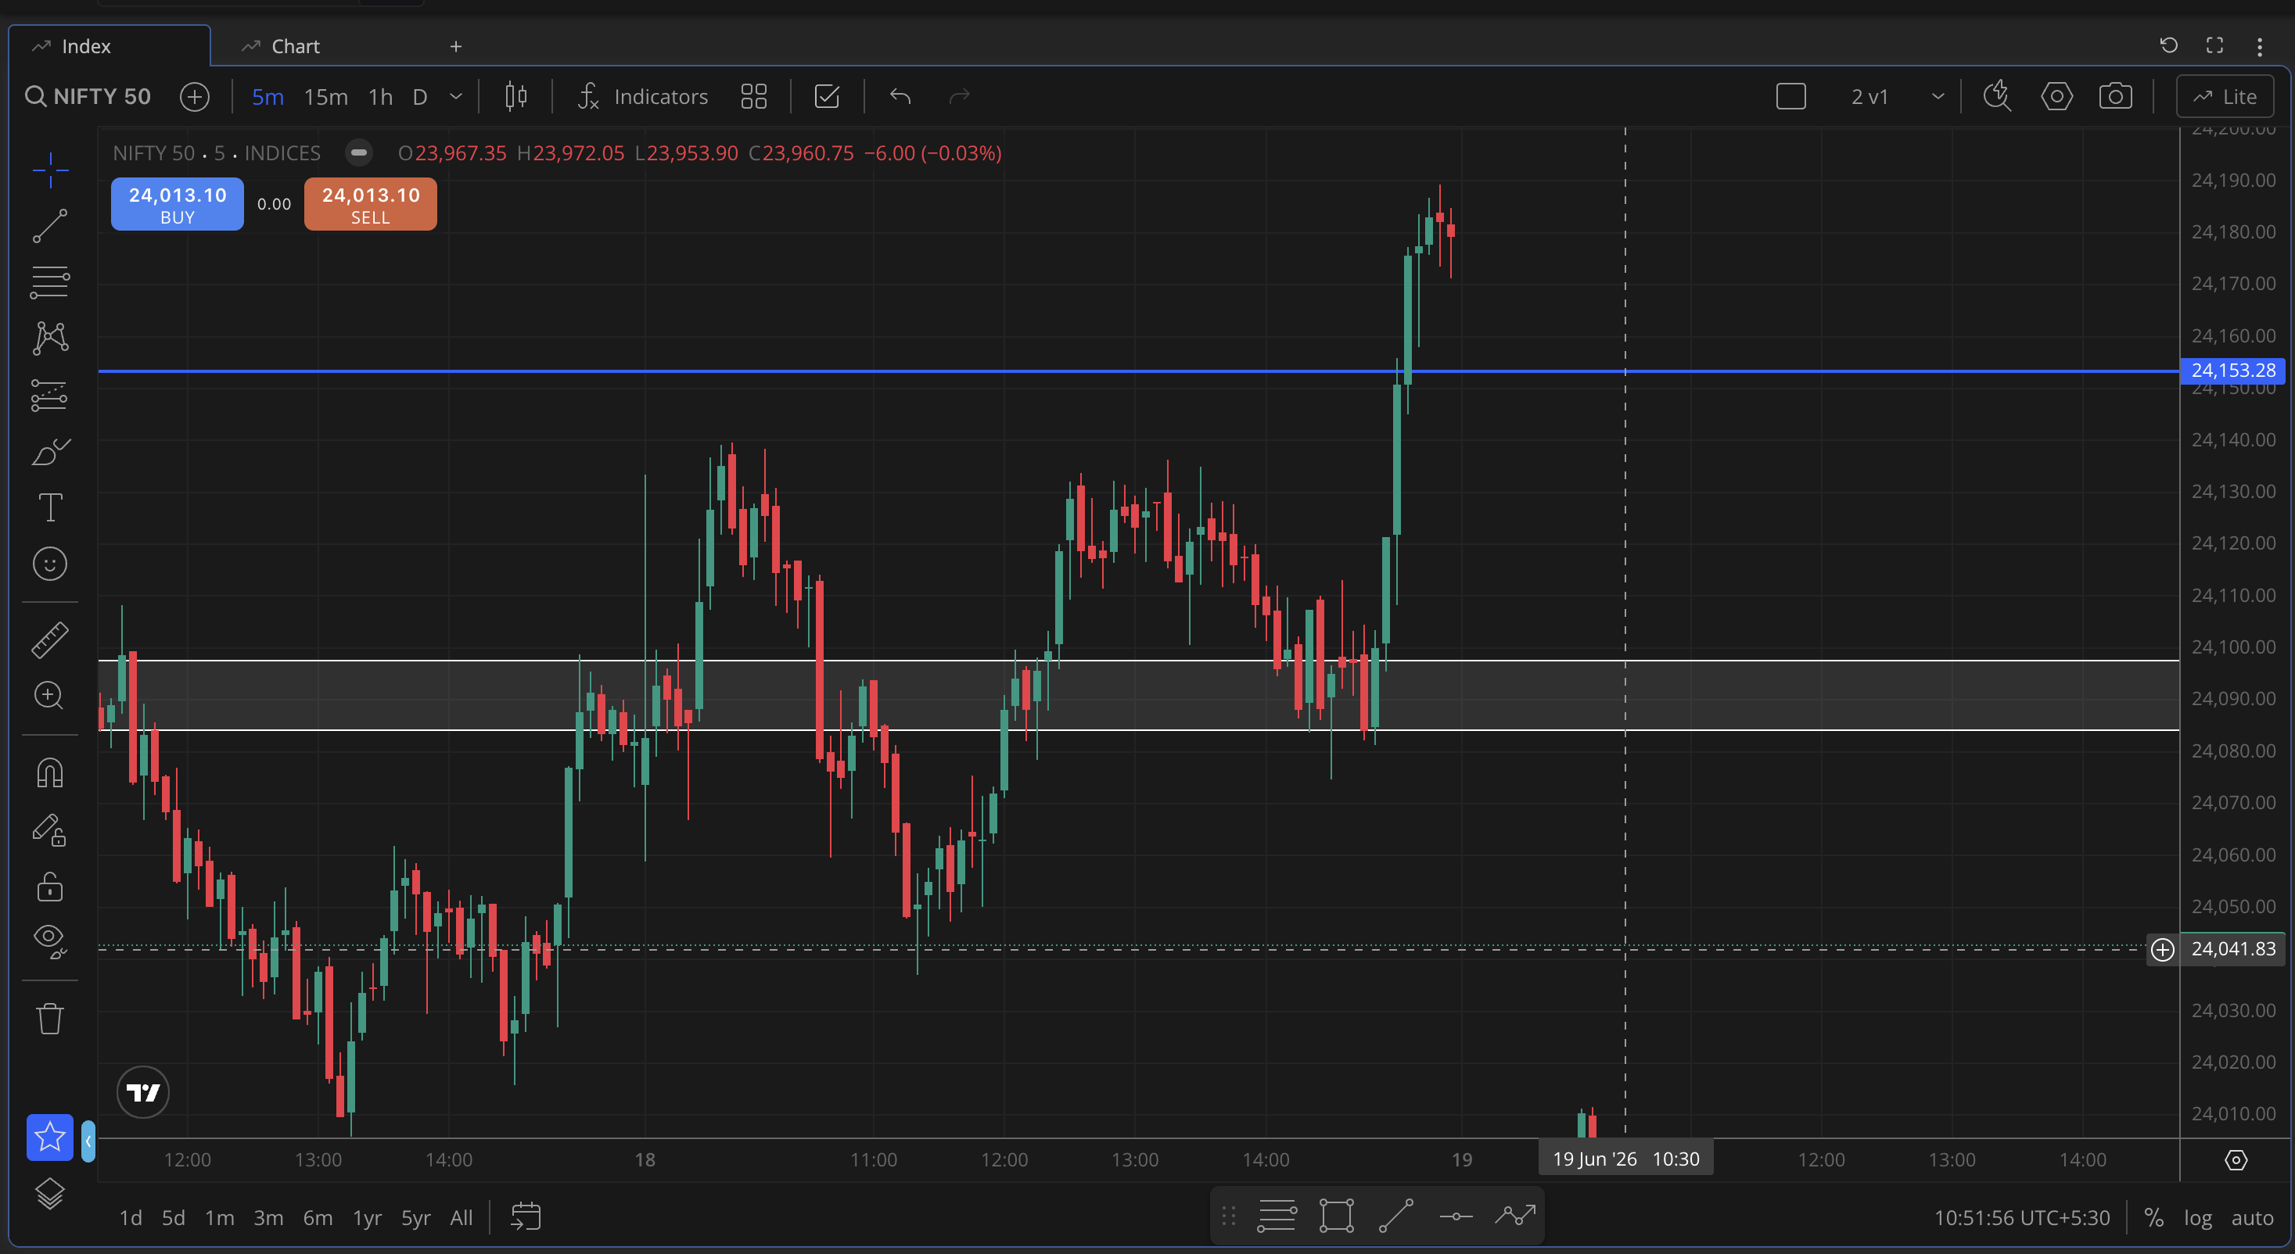Open the emoji and icons tool

click(x=50, y=564)
